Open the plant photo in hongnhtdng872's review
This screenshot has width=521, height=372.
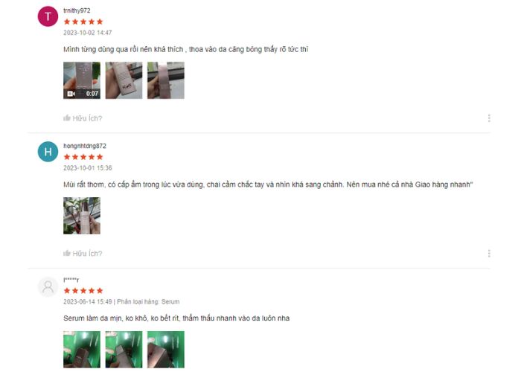click(82, 216)
